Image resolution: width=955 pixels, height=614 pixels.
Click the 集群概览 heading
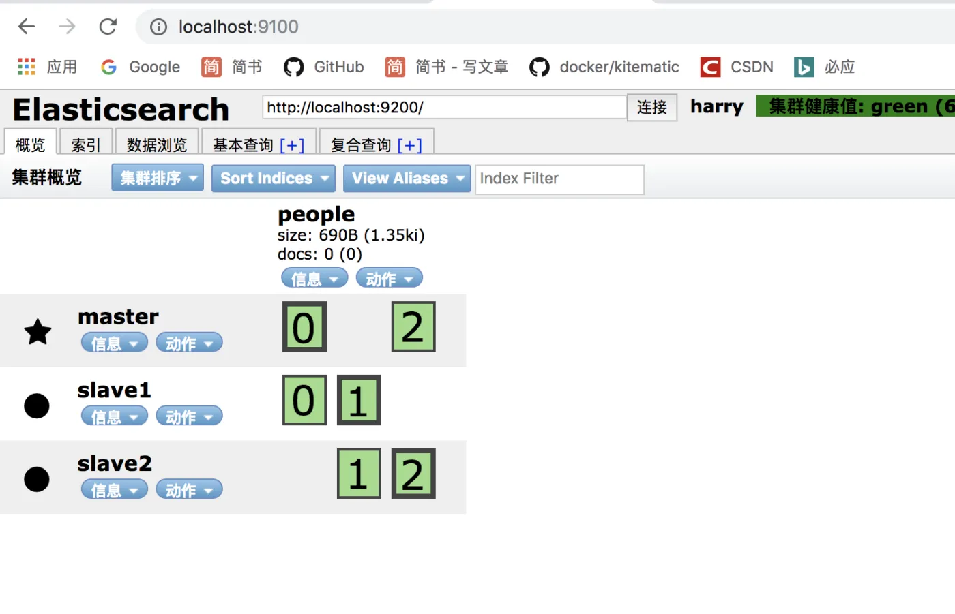pyautogui.click(x=46, y=178)
